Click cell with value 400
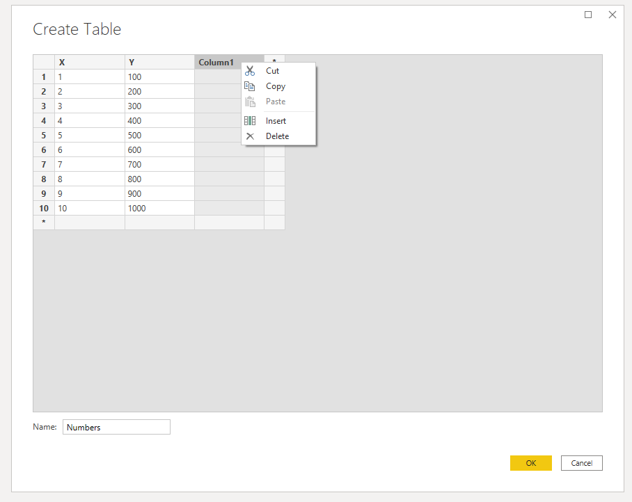The width and height of the screenshot is (632, 502). 159,120
